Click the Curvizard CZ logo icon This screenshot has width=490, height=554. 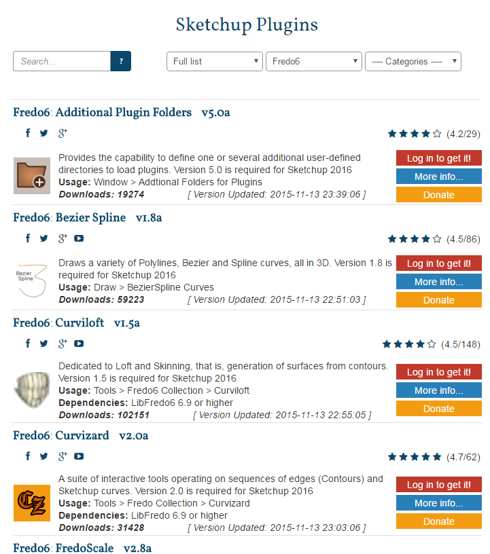point(32,503)
